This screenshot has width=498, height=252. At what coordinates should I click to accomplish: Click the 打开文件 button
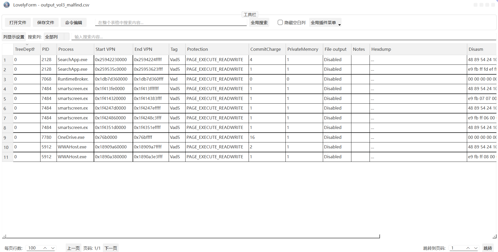18,23
